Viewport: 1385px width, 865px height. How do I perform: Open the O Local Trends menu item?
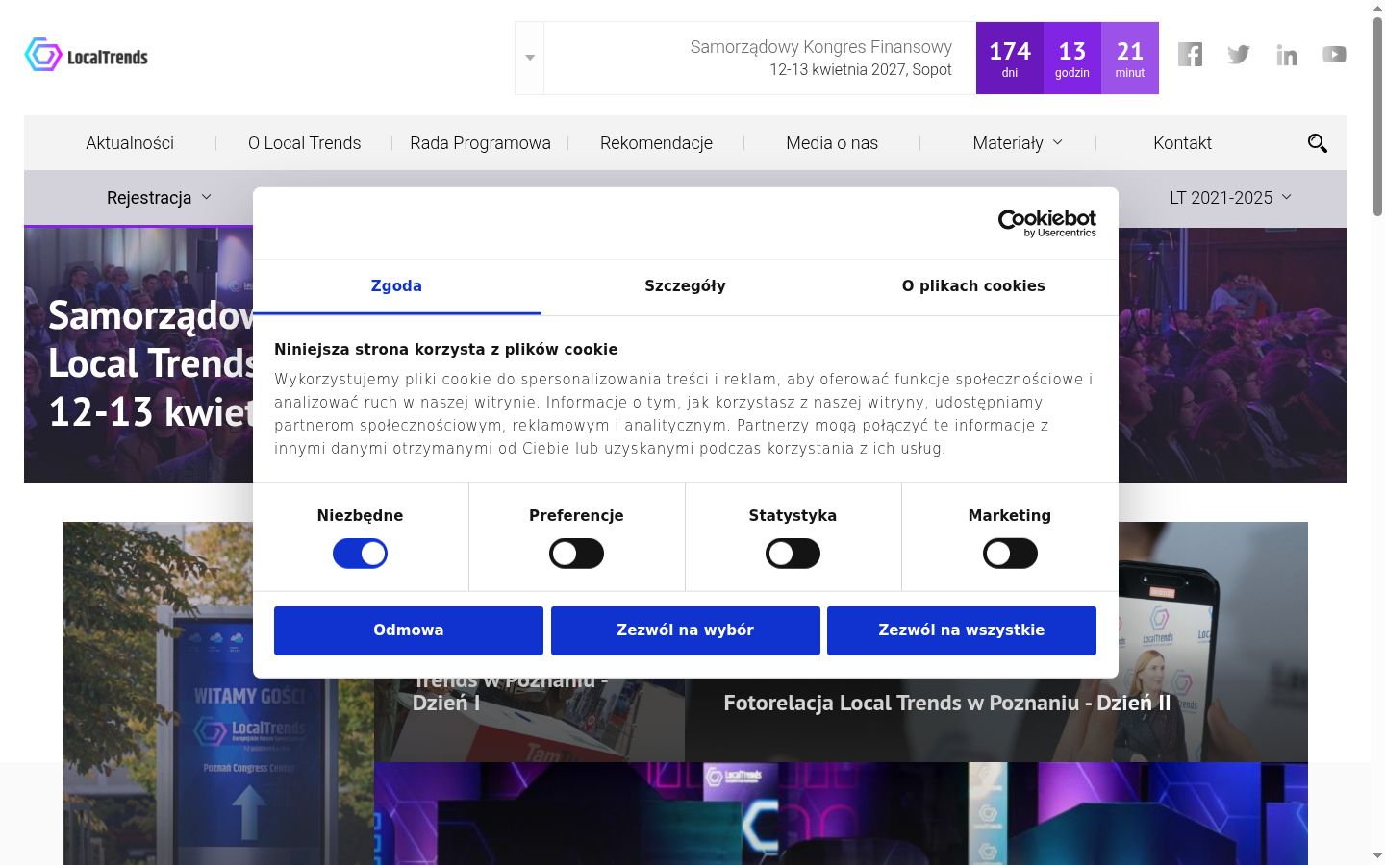[x=305, y=143]
